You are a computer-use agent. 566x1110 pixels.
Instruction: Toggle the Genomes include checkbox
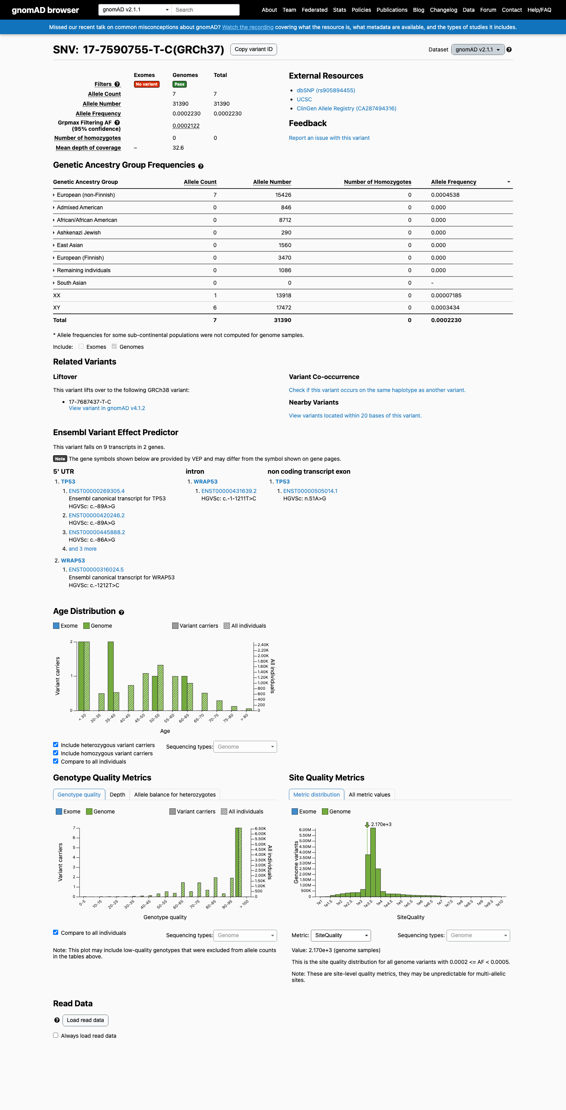click(114, 346)
